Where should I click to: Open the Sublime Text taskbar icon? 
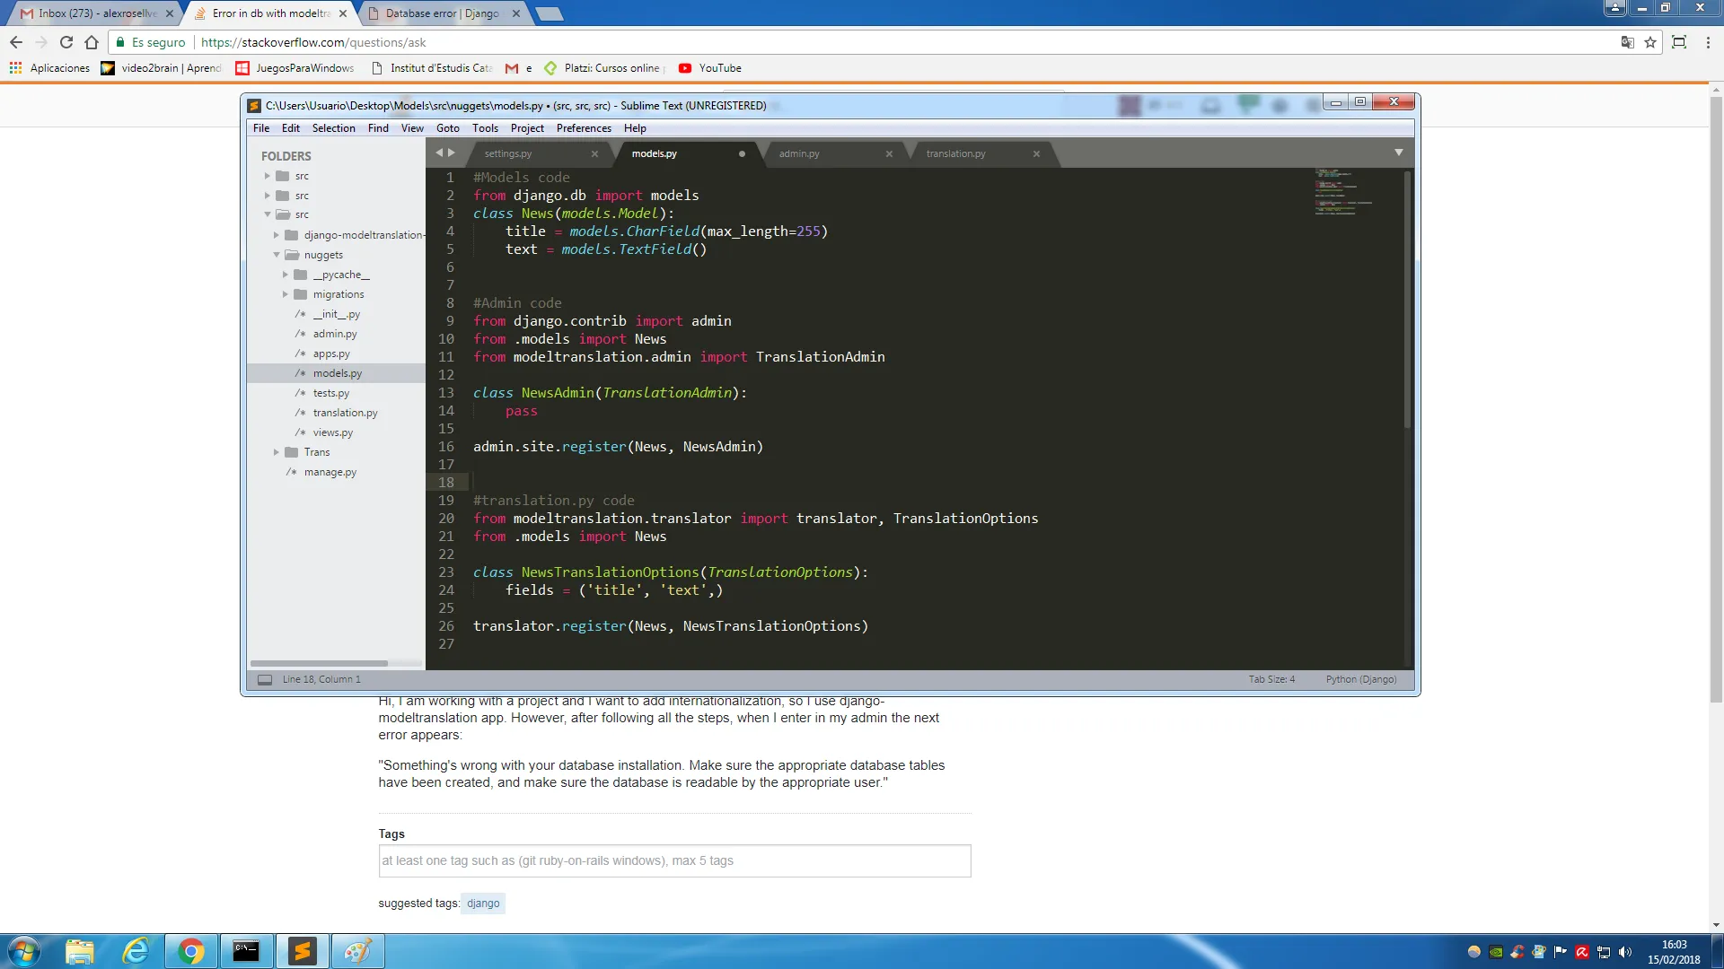click(x=303, y=951)
